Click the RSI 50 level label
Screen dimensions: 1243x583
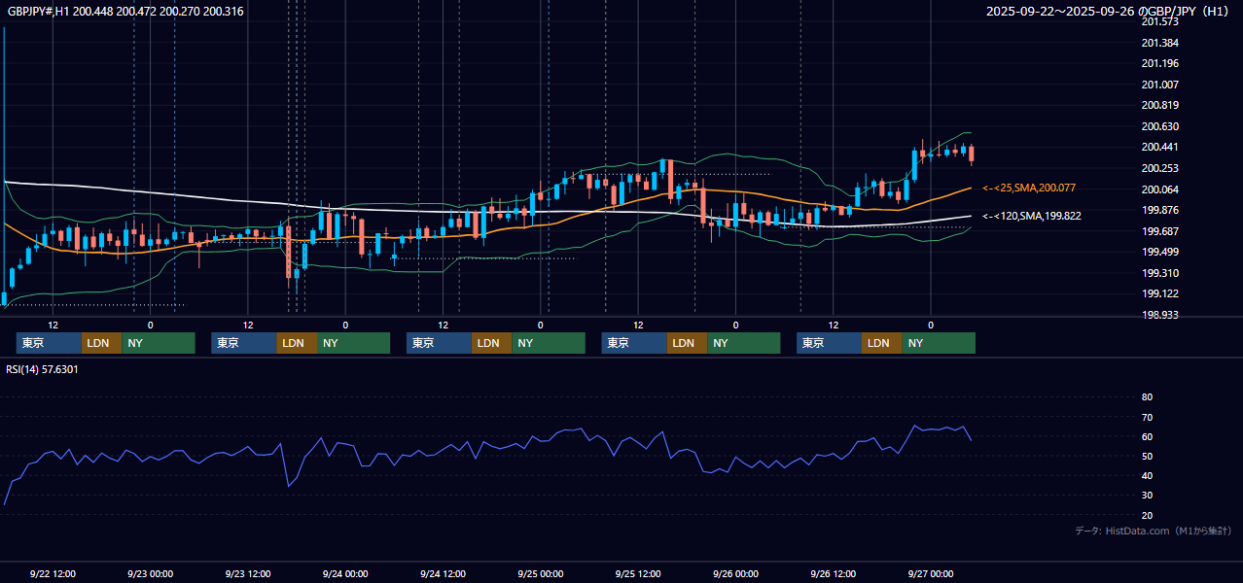point(1147,456)
